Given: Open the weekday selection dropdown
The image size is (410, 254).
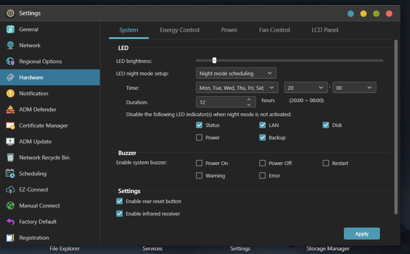Looking at the screenshot, I should point(236,87).
